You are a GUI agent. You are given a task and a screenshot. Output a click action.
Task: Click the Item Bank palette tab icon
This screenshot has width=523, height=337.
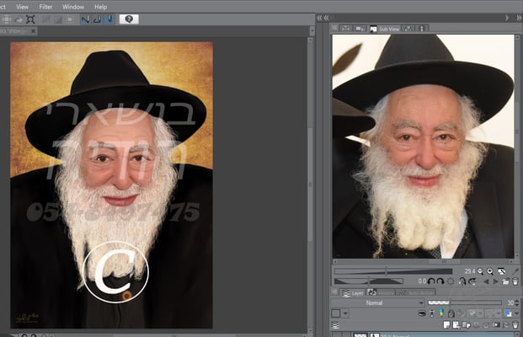pyautogui.click(x=408, y=29)
